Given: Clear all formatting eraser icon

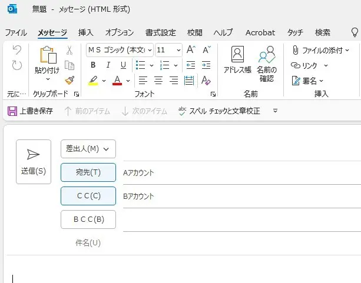Looking at the screenshot, I should coord(206,81).
